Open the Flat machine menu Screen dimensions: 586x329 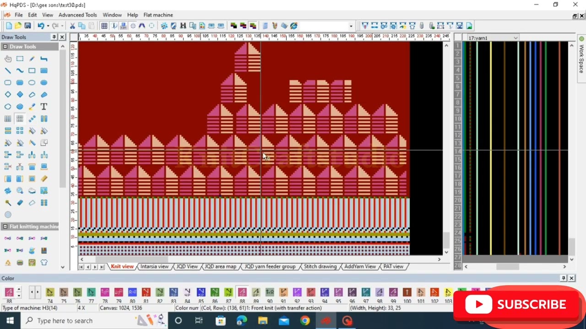[x=158, y=15]
